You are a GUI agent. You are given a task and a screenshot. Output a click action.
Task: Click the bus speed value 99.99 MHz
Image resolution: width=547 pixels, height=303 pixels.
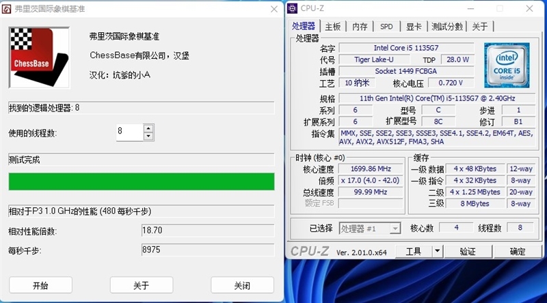[x=371, y=192]
